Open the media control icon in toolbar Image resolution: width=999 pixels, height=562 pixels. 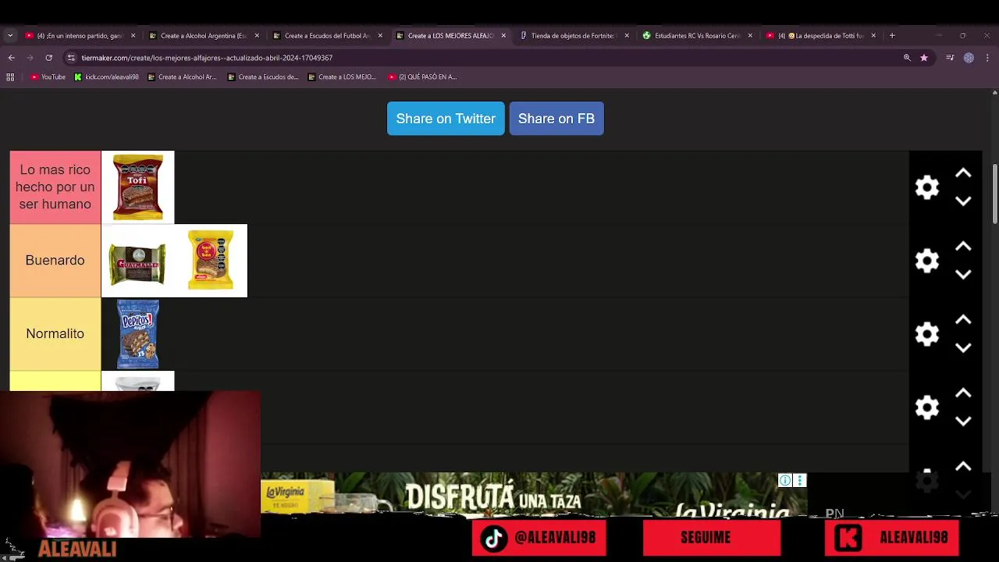pyautogui.click(x=950, y=58)
